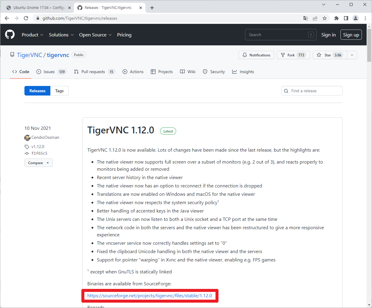Open the Issues tab

[x=51, y=72]
